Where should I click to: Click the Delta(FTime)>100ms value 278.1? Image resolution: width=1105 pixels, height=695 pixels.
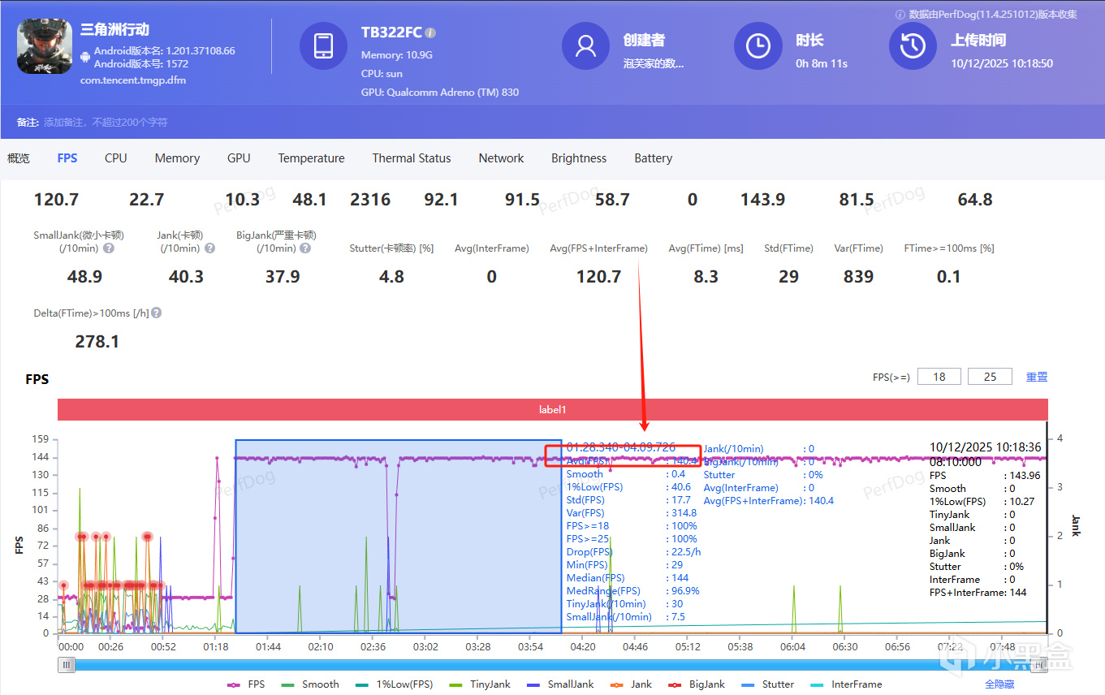tap(97, 342)
